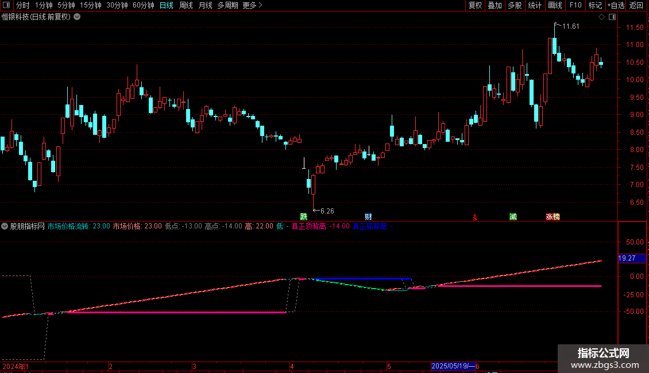Expand dropdown beside 恒银科技 title
Screen dimensions: 649x373
coord(77,17)
